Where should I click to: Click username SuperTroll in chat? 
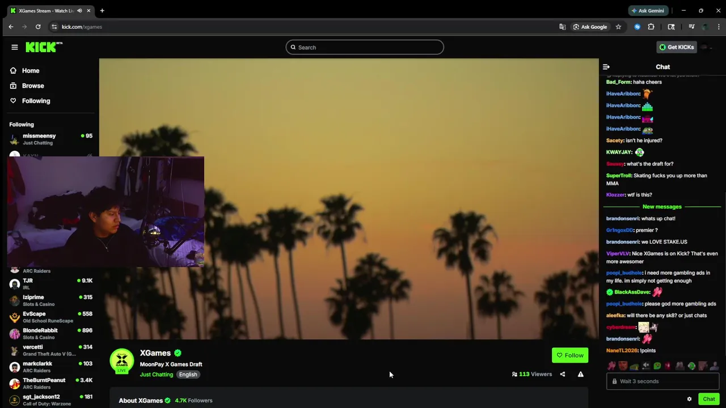coord(619,176)
